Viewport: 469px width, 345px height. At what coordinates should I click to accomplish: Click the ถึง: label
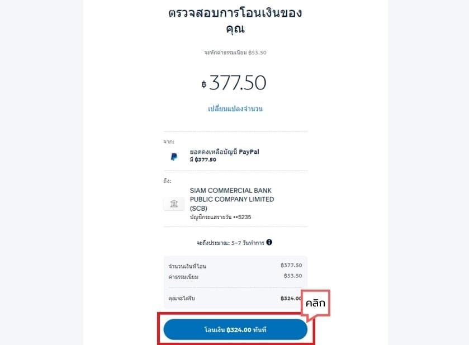tap(167, 181)
